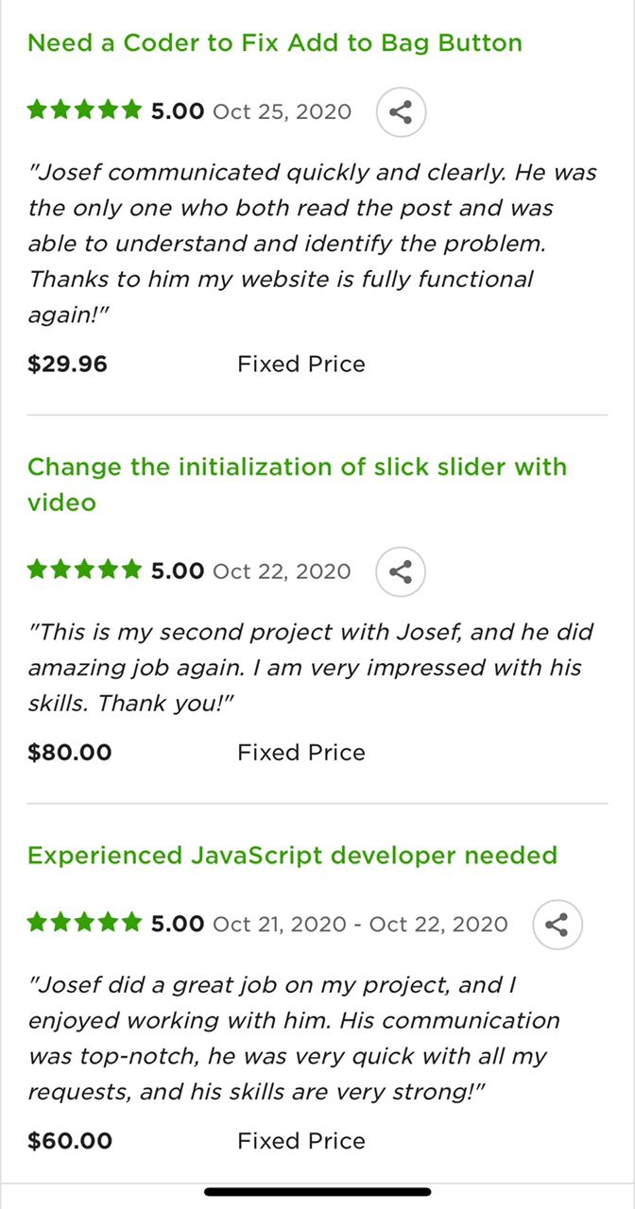Select the $29.96 price amount

pos(67,365)
